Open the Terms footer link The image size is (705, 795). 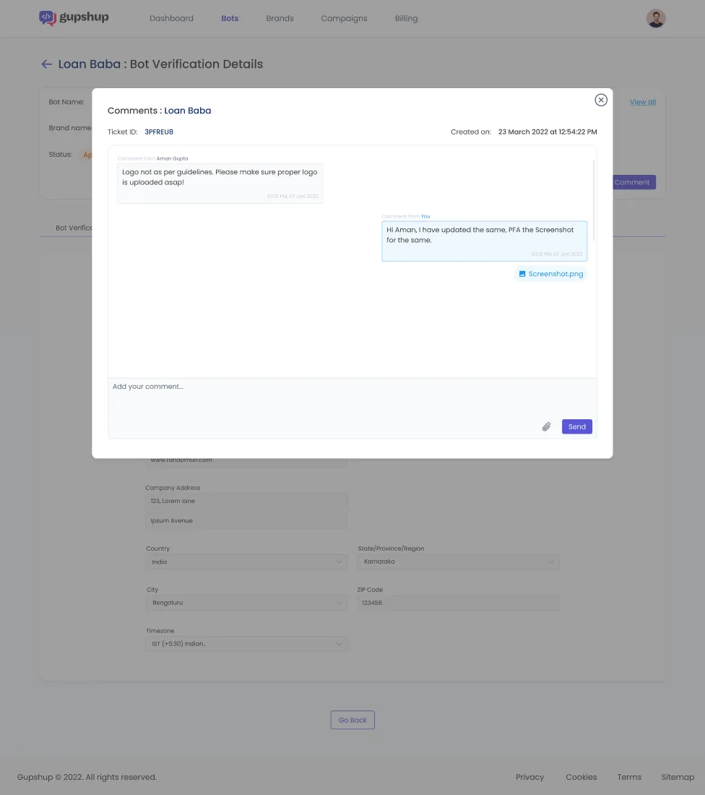click(x=629, y=777)
